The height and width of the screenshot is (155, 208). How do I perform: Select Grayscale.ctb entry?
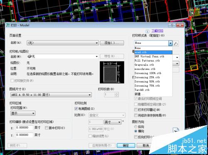click(153, 65)
